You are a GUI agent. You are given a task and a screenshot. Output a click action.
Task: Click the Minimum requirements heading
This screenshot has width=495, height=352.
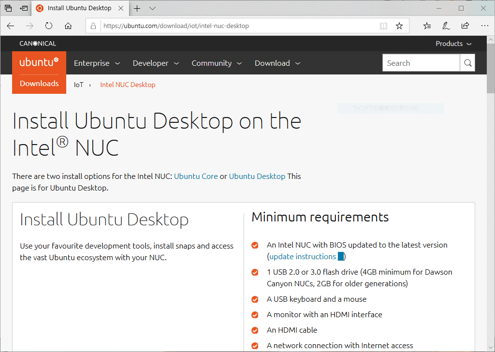[320, 217]
